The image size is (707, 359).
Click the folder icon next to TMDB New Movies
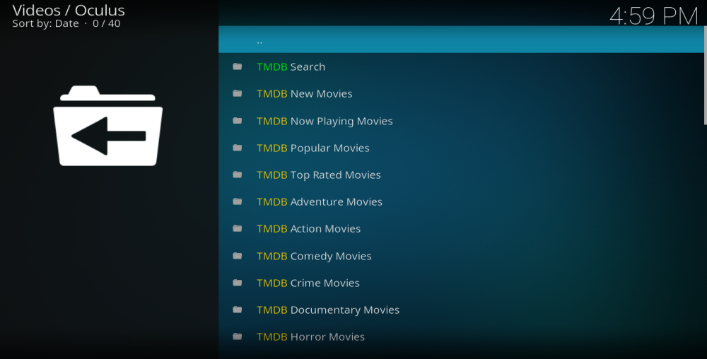click(238, 94)
